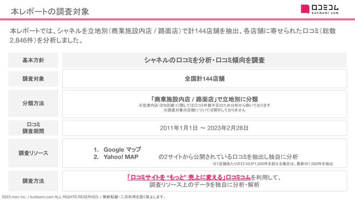Click the 基本方針 label cell

33,60
